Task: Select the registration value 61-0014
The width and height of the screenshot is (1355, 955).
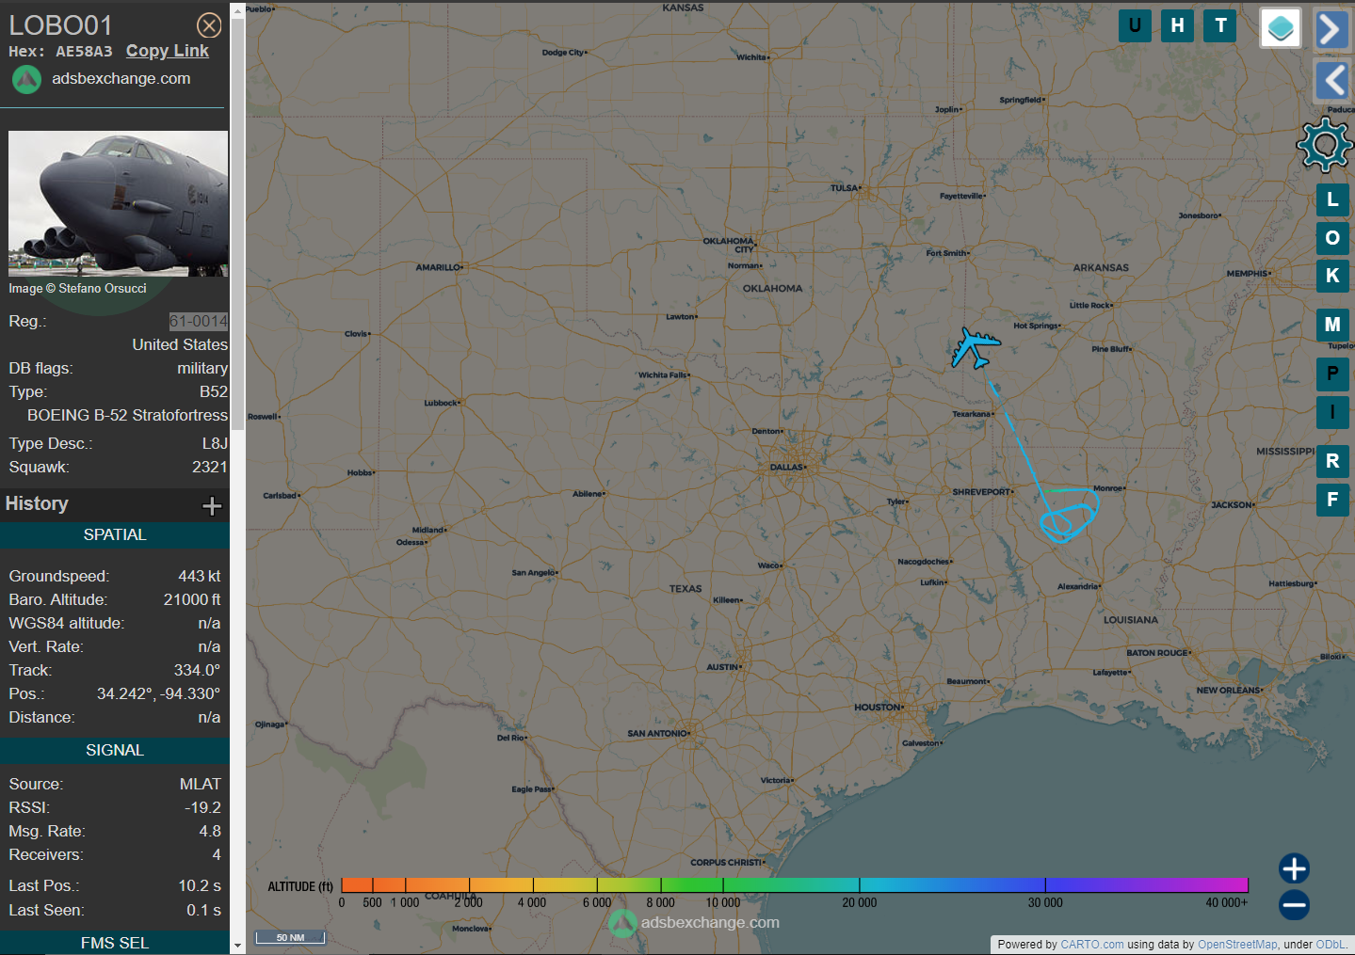Action: tap(199, 322)
